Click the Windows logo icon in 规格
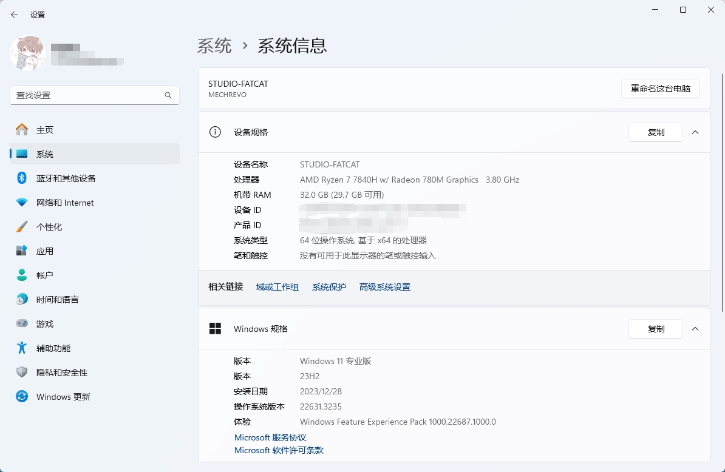The height and width of the screenshot is (472, 725). [x=215, y=328]
